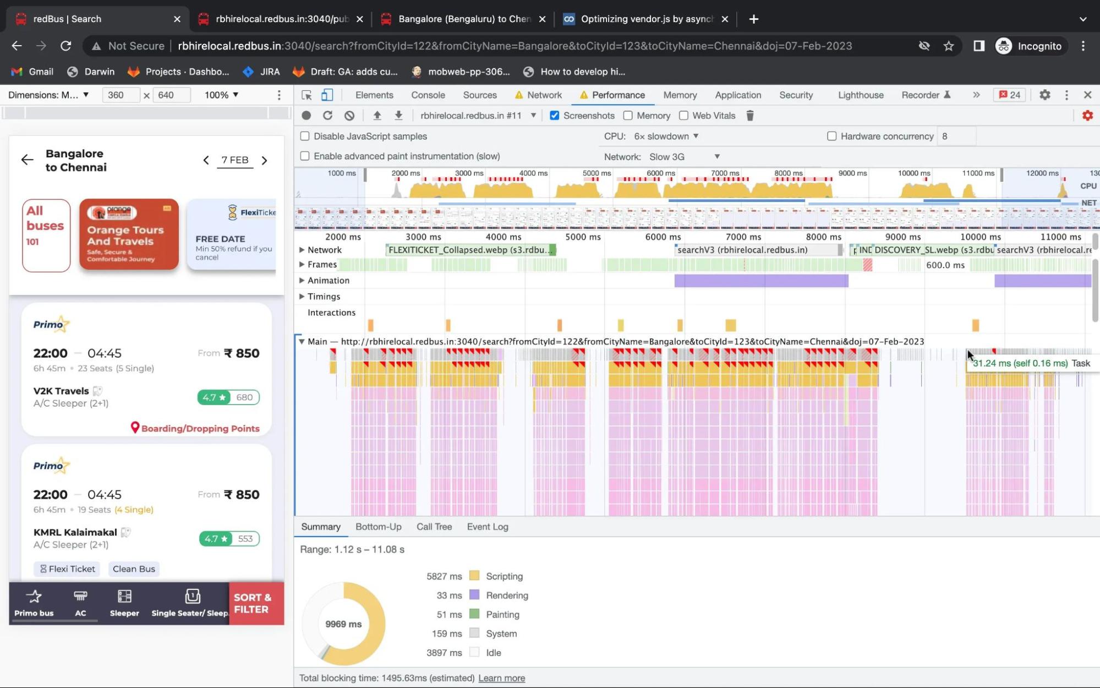This screenshot has width=1100, height=688.
Task: Click the Summary tab in DevTools panel
Action: (x=321, y=526)
